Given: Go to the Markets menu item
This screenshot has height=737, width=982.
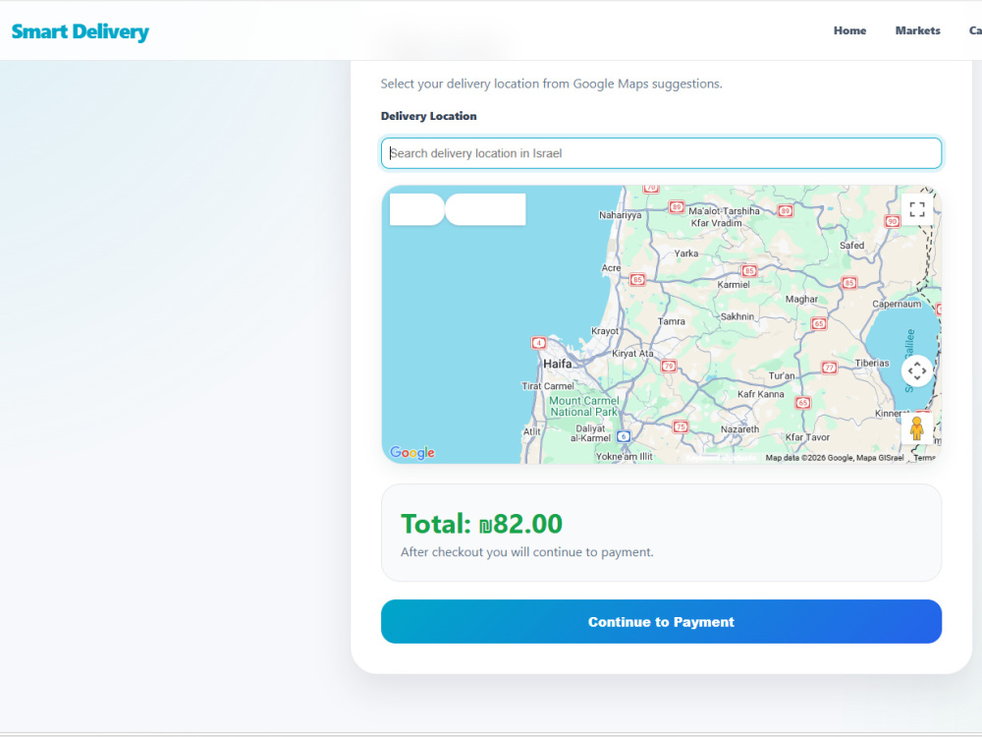Looking at the screenshot, I should click(x=917, y=30).
